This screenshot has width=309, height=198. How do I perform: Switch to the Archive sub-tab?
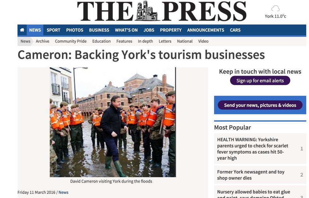43,41
